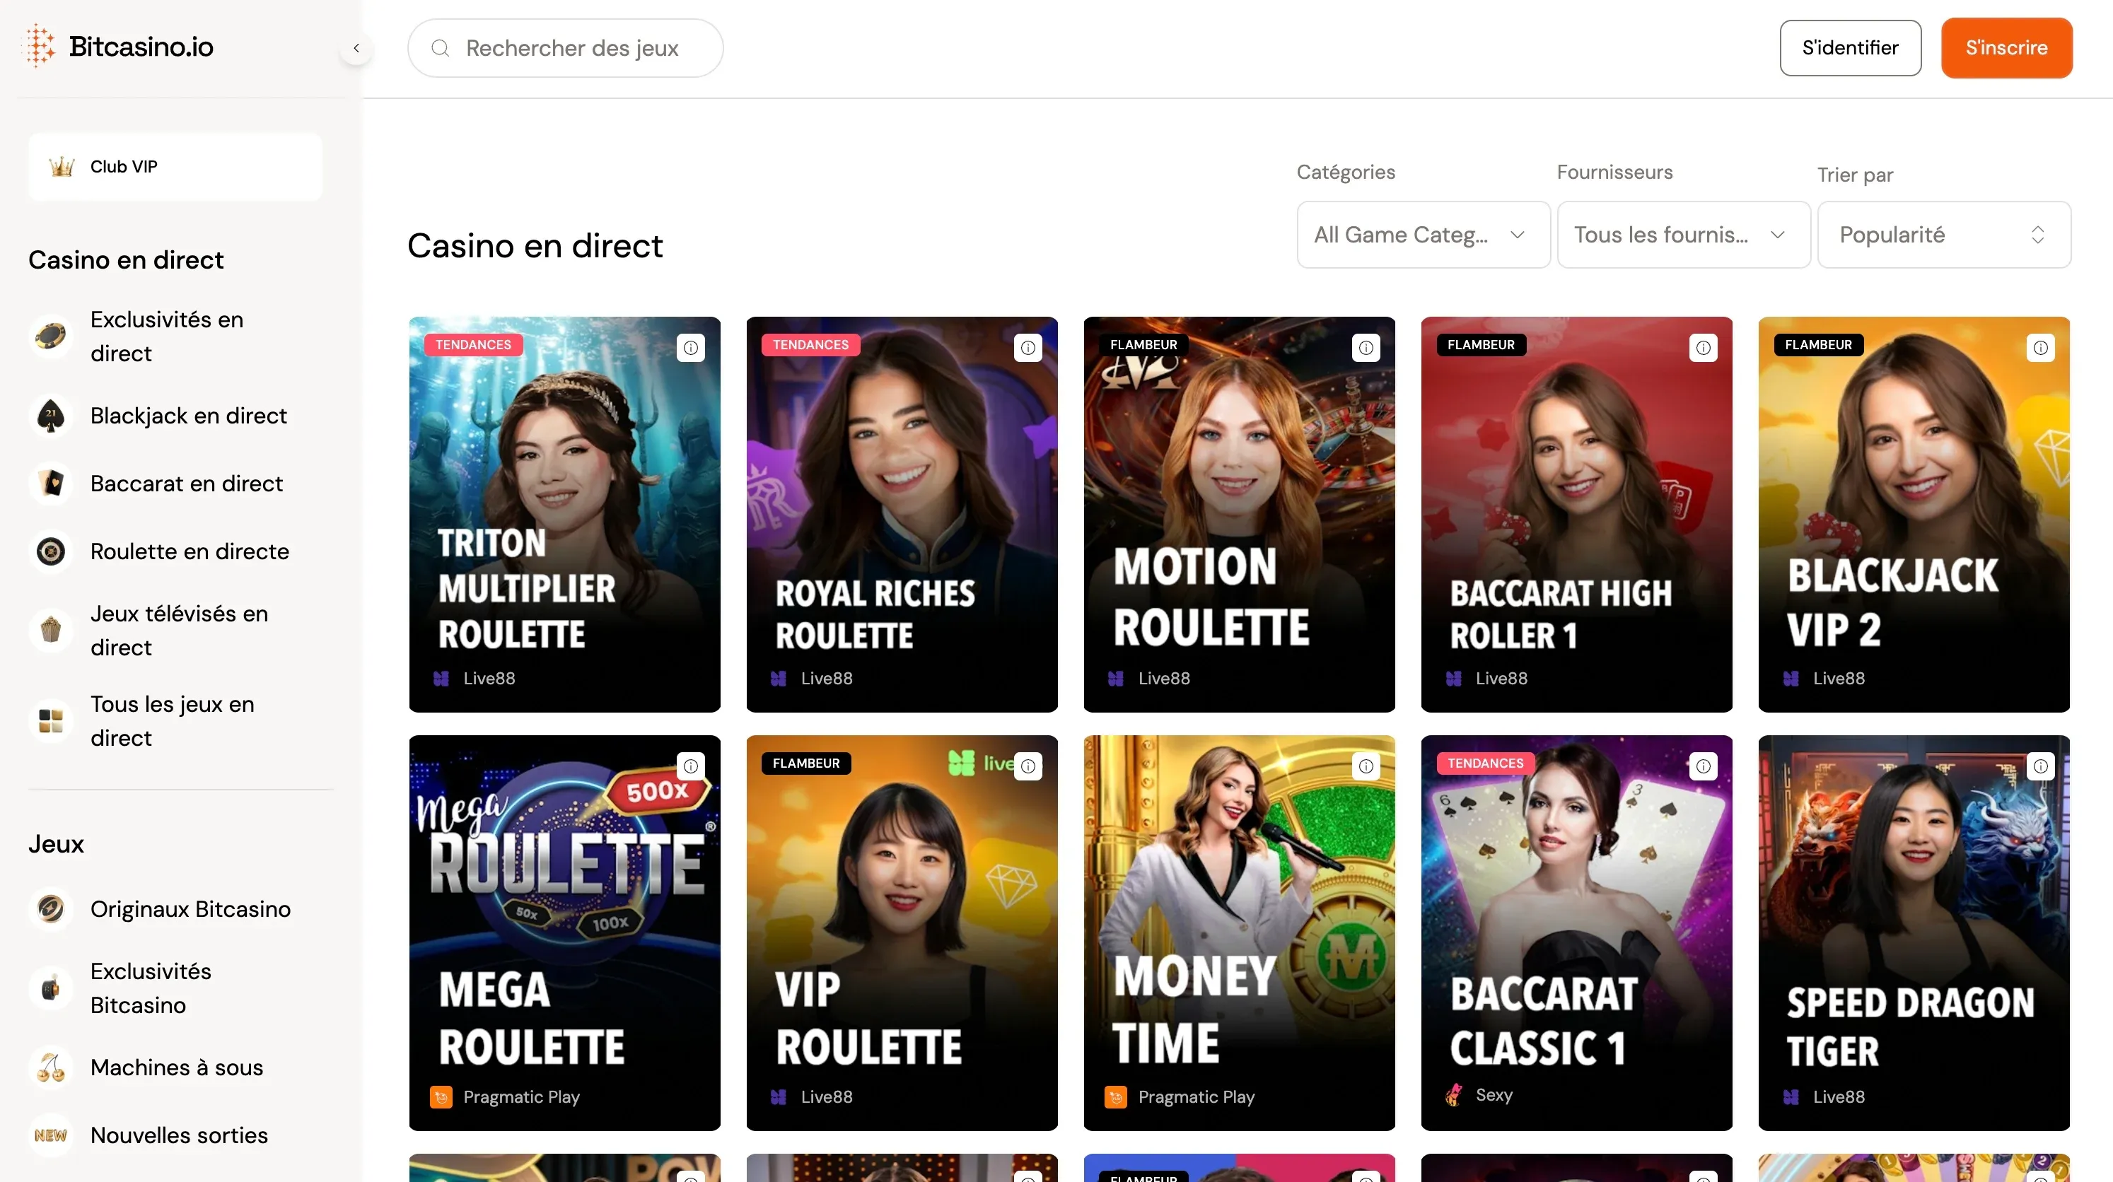Open the Popularité sort dropdown
Viewport: 2113px width, 1182px height.
click(1943, 235)
